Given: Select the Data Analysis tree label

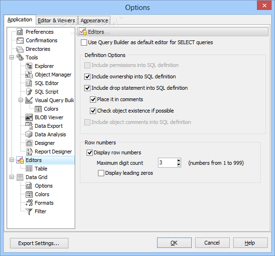Looking at the screenshot, I should click(x=50, y=134).
